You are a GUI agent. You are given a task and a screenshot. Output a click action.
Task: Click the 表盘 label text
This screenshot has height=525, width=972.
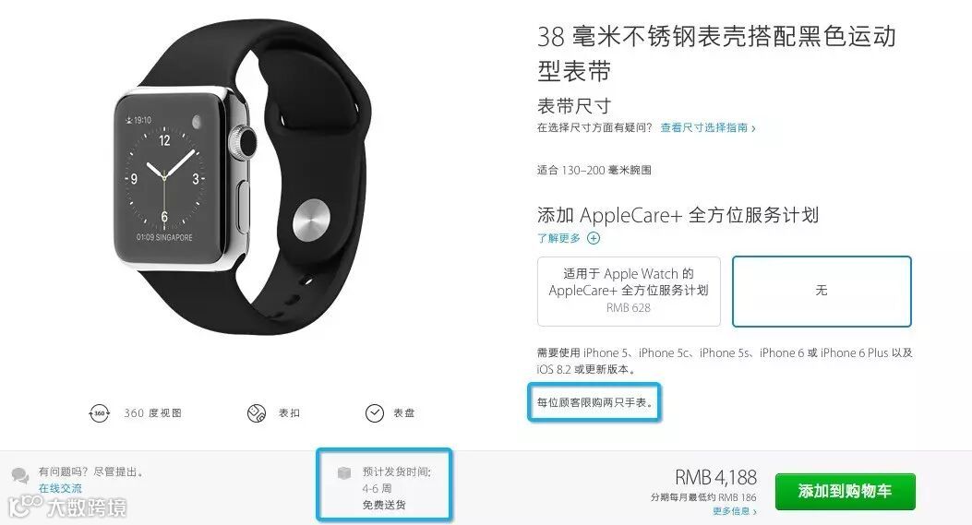pyautogui.click(x=404, y=412)
